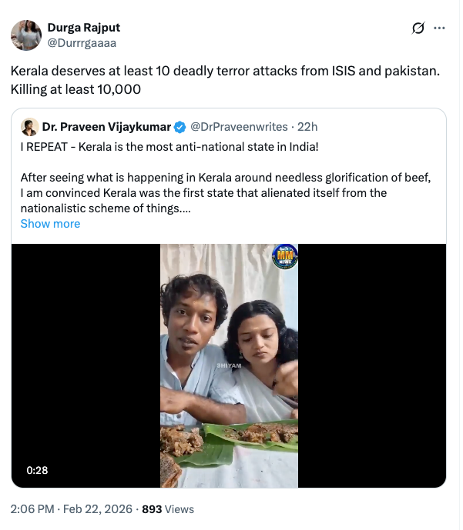Open the @DrPraveenwrites handle
The width and height of the screenshot is (463, 530).
coord(239,127)
